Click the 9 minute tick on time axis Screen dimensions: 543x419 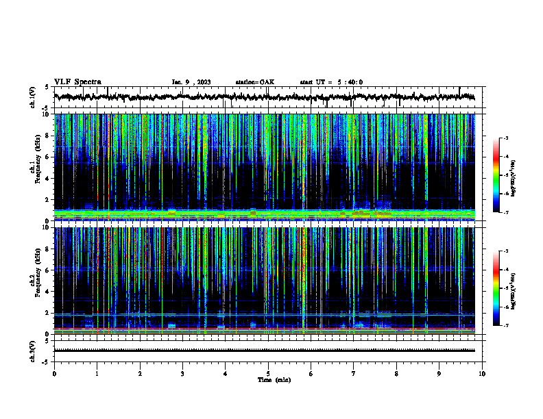[x=439, y=374]
